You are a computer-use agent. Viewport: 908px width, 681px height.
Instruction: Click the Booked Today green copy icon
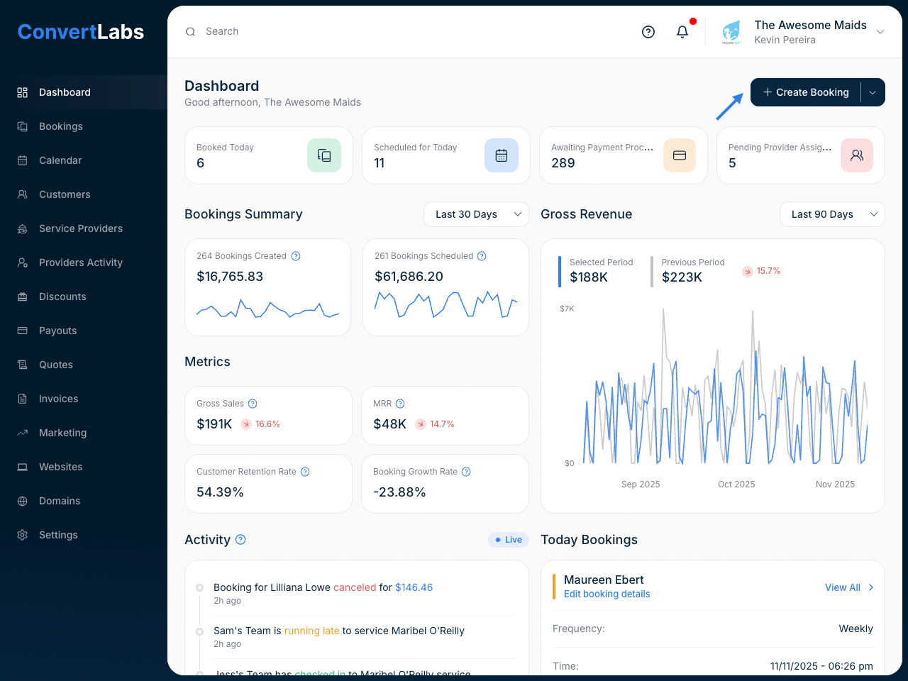click(324, 155)
